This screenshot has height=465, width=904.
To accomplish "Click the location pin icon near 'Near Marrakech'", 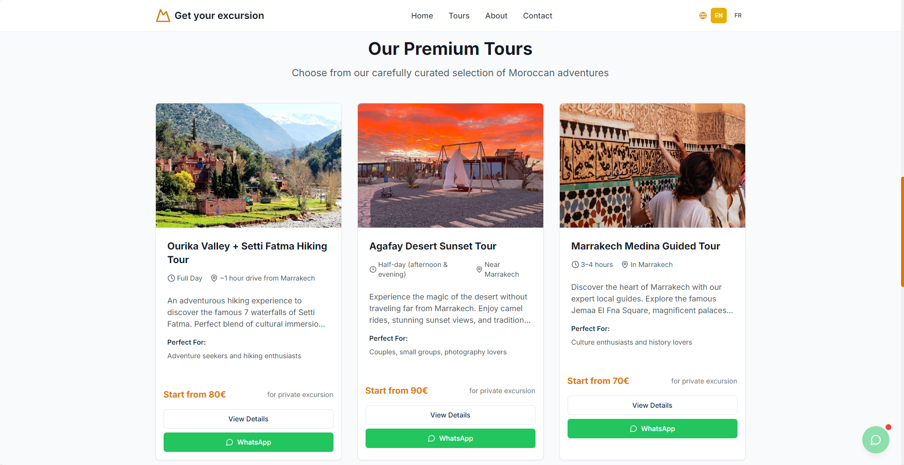I will (479, 269).
